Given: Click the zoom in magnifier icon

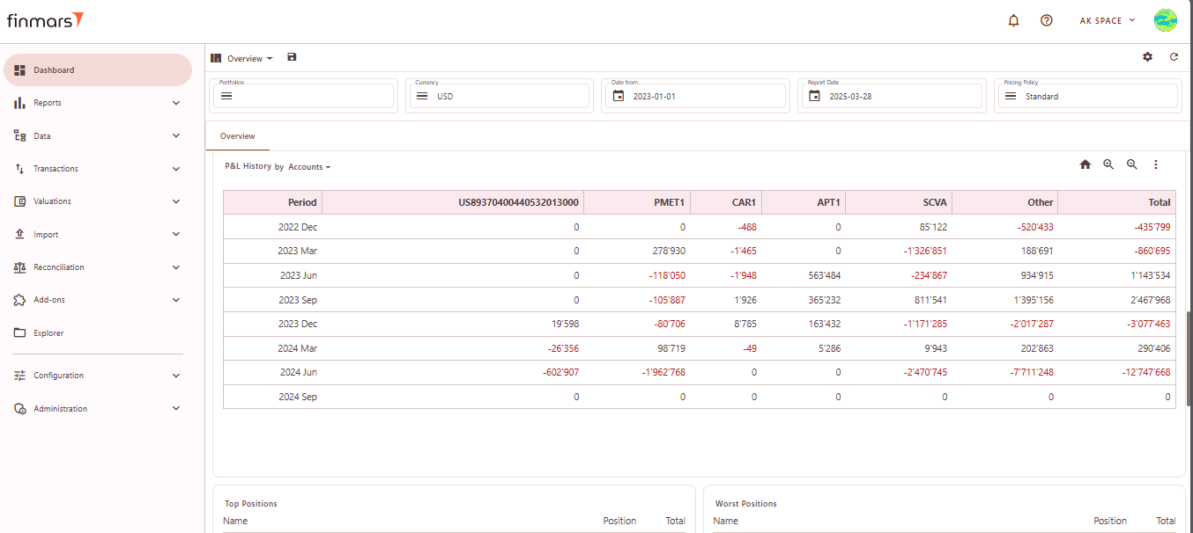Looking at the screenshot, I should 1108,164.
